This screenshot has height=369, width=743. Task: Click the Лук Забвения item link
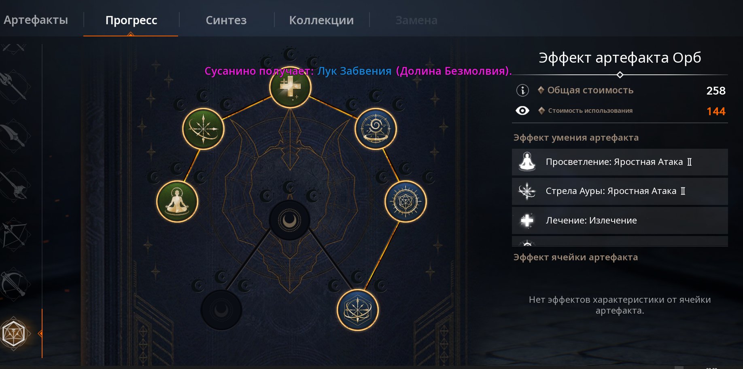coord(354,71)
